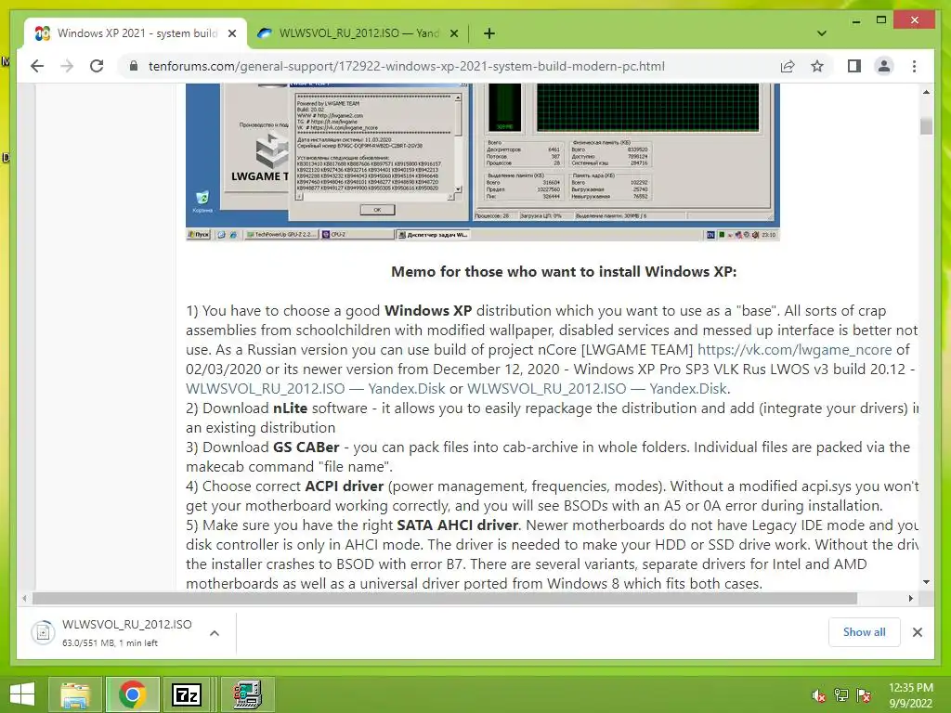Open the vk.com/lwgame_ncore link
951x713 pixels.
[794, 350]
